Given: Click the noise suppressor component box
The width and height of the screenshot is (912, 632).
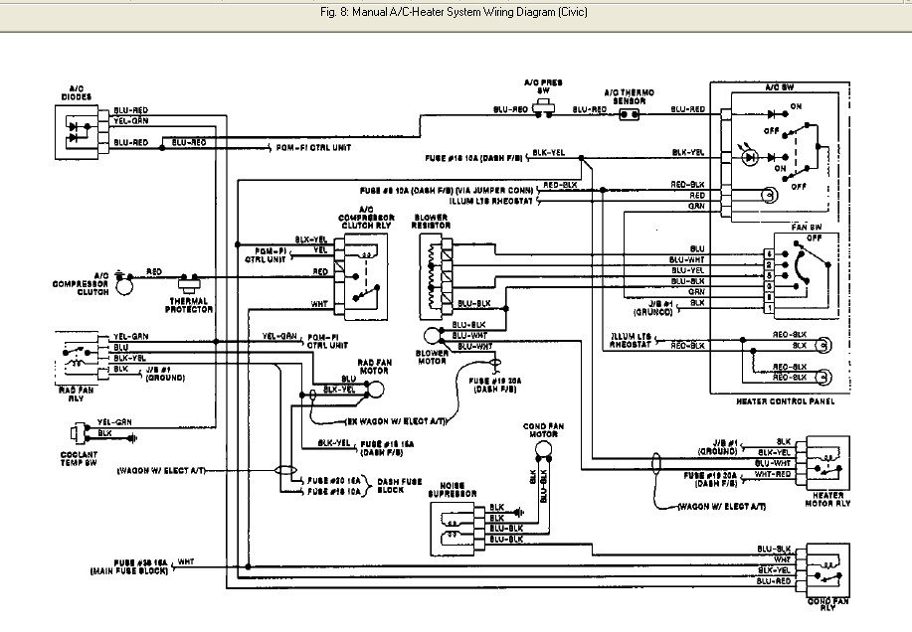Looking at the screenshot, I should (454, 529).
